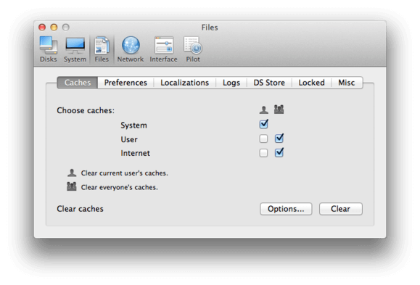Open the Network globe section
The height and width of the screenshot is (285, 420).
click(x=131, y=49)
